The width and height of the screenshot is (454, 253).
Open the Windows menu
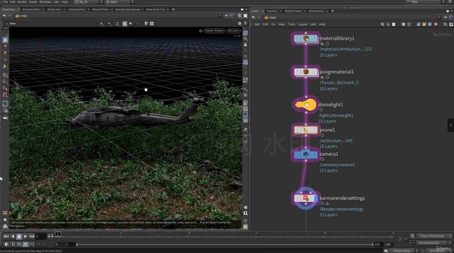(x=45, y=2)
